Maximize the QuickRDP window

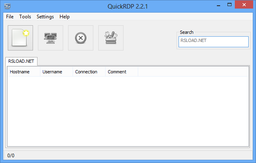230,5
